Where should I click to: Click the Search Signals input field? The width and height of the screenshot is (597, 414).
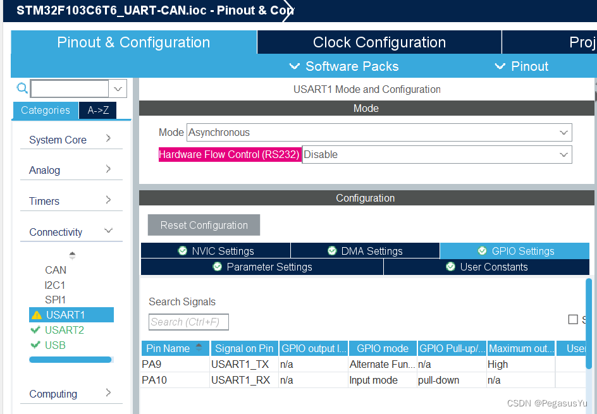coord(188,322)
